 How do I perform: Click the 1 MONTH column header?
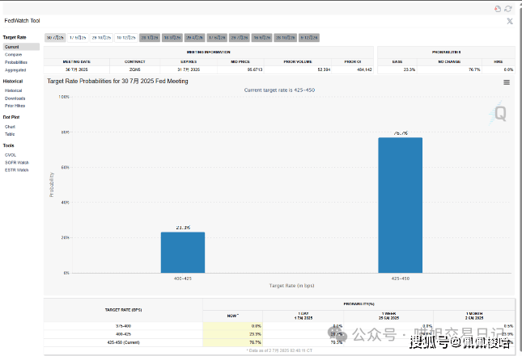click(474, 316)
